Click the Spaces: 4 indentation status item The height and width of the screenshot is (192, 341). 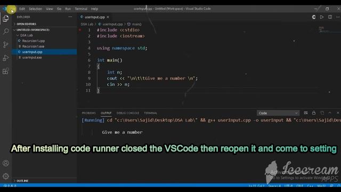pos(274,186)
